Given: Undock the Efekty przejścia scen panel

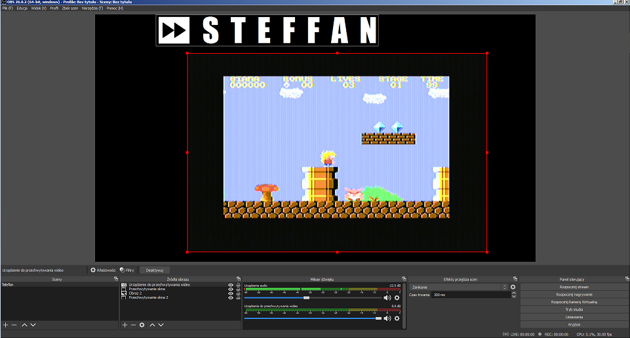Looking at the screenshot, I should tap(515, 278).
